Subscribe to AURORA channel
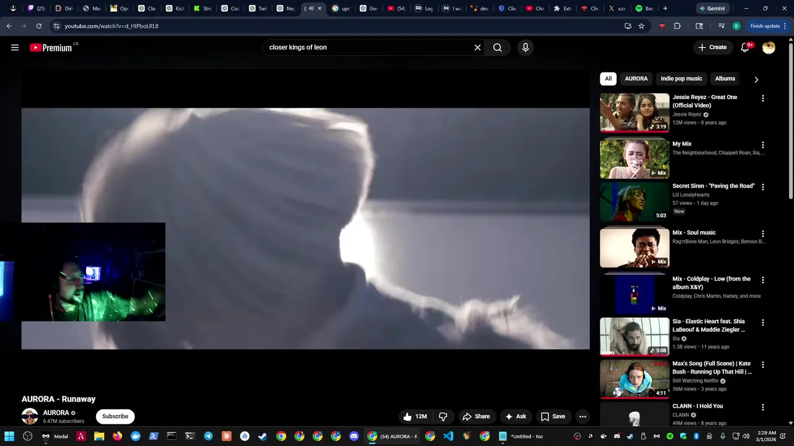Screen dimensions: 794x446 pos(115,416)
